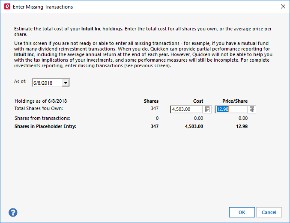Click into the As of date field
Screen dimensions: 290x223
(x=46, y=83)
